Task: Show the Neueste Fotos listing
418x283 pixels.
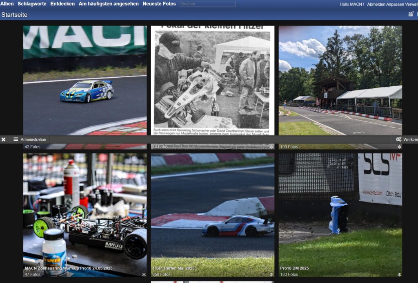Action: pyautogui.click(x=159, y=3)
